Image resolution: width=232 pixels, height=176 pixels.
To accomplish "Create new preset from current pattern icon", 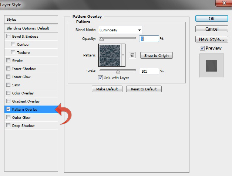I will coord(132,55).
